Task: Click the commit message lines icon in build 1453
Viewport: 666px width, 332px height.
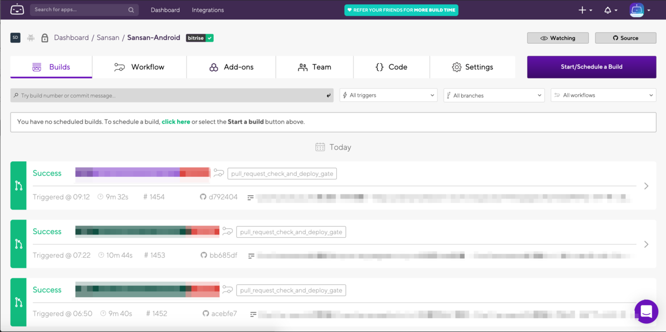Action: 251,256
